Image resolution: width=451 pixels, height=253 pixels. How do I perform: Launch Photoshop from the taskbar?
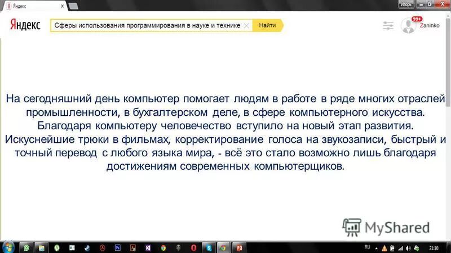[118, 248]
